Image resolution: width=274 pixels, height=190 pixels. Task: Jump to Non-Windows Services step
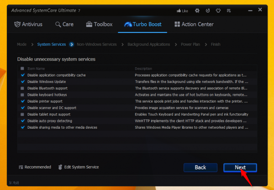coord(97,44)
